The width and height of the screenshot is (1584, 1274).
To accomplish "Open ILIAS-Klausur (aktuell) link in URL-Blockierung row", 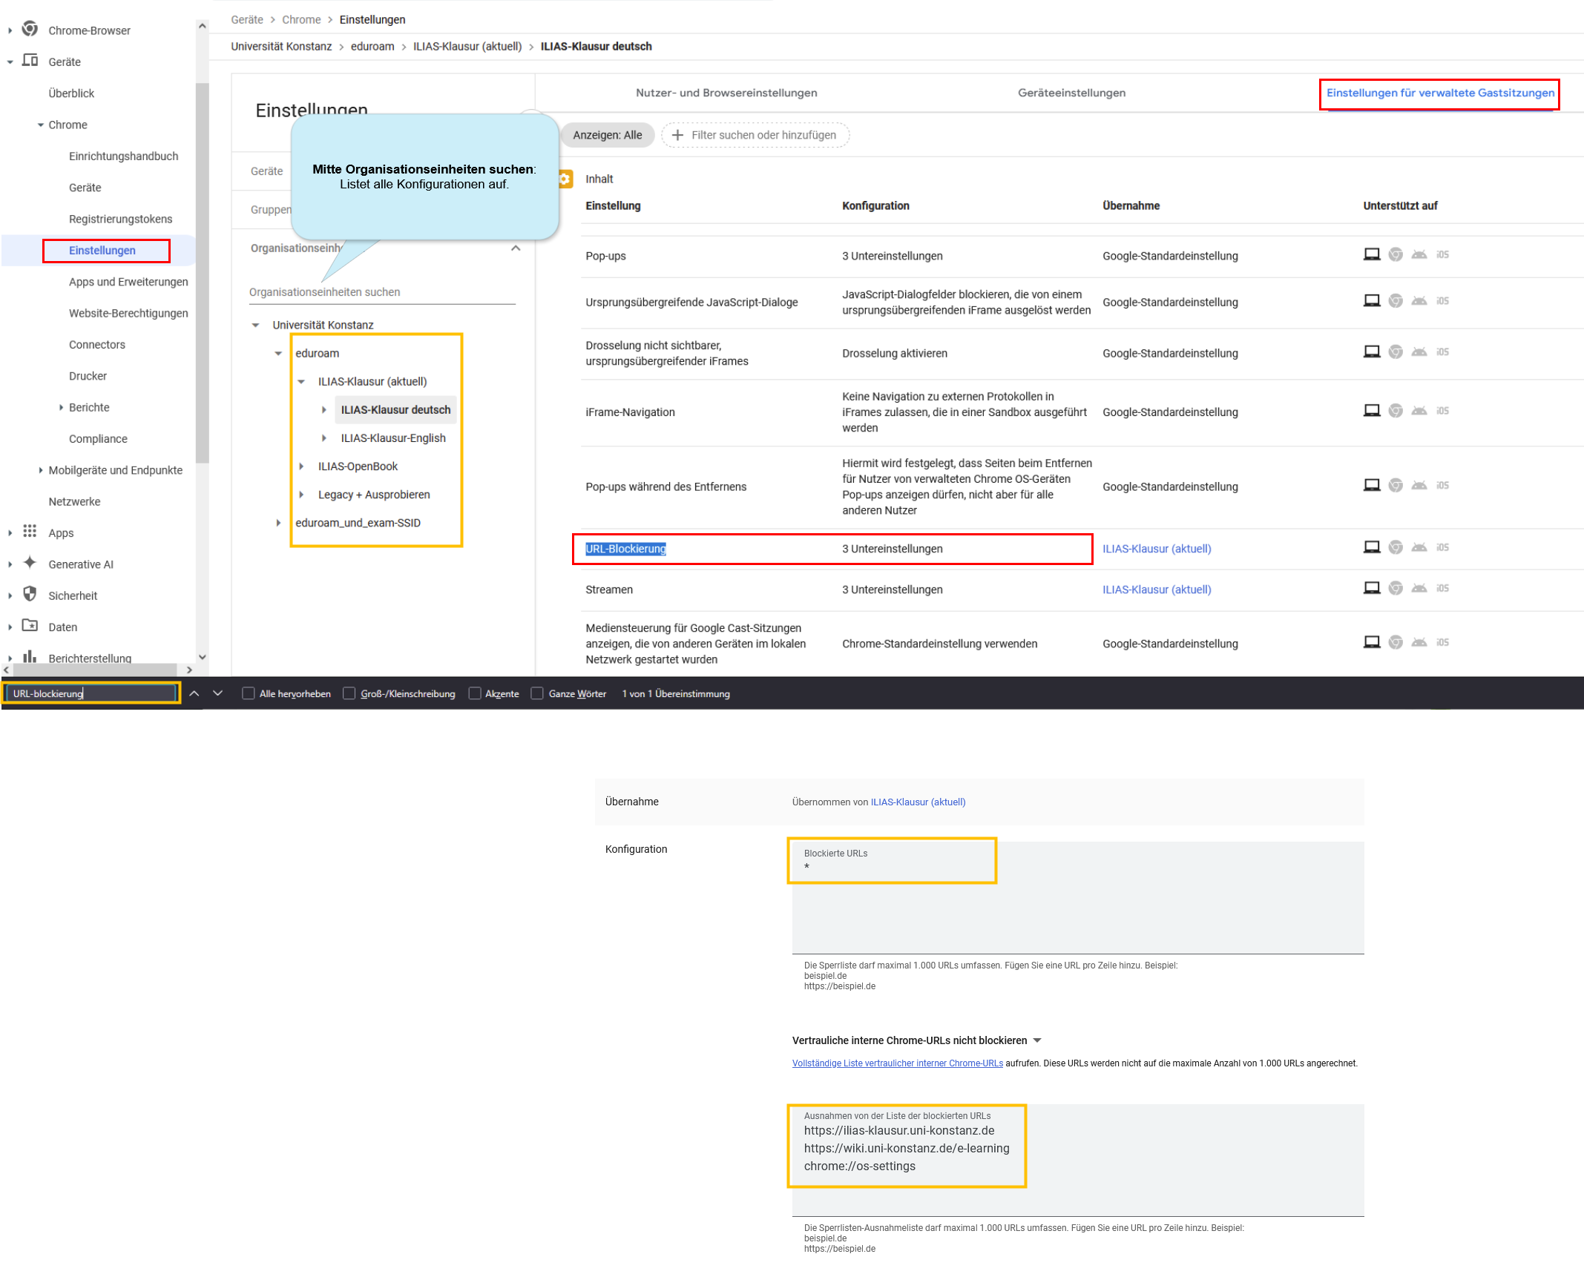I will [x=1157, y=549].
